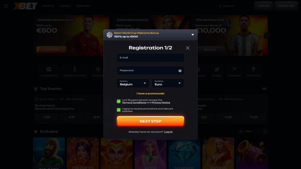
Task: Select odds 11.25 in right match
Action: pyautogui.click(x=254, y=117)
